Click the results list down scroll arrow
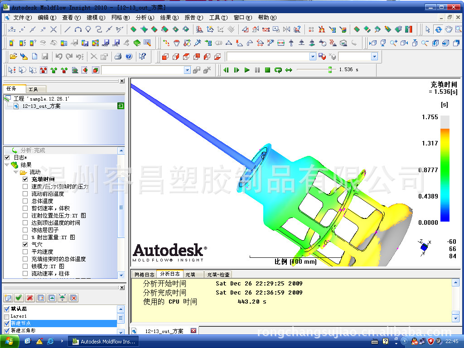The width and height of the screenshot is (464, 348). point(121,275)
